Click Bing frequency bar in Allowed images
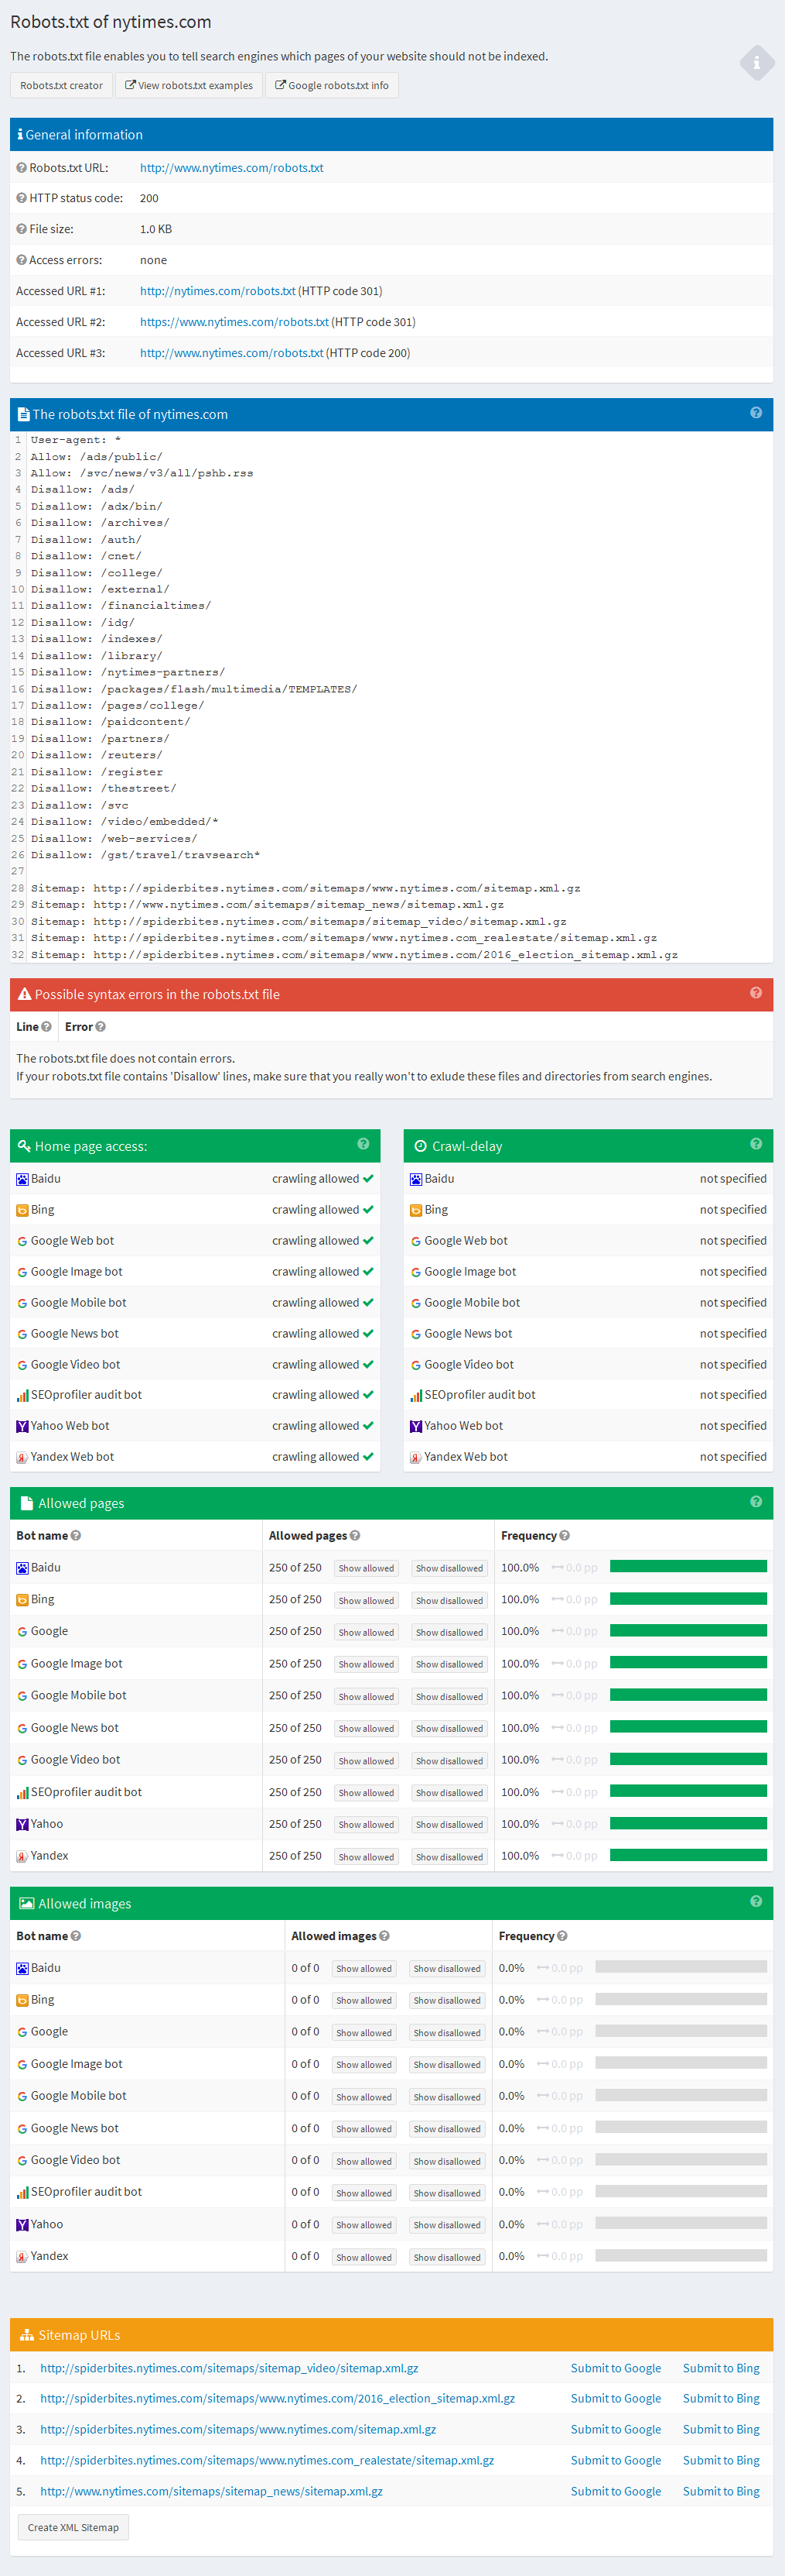Screen dimensions: 785x2576 (x=681, y=1999)
